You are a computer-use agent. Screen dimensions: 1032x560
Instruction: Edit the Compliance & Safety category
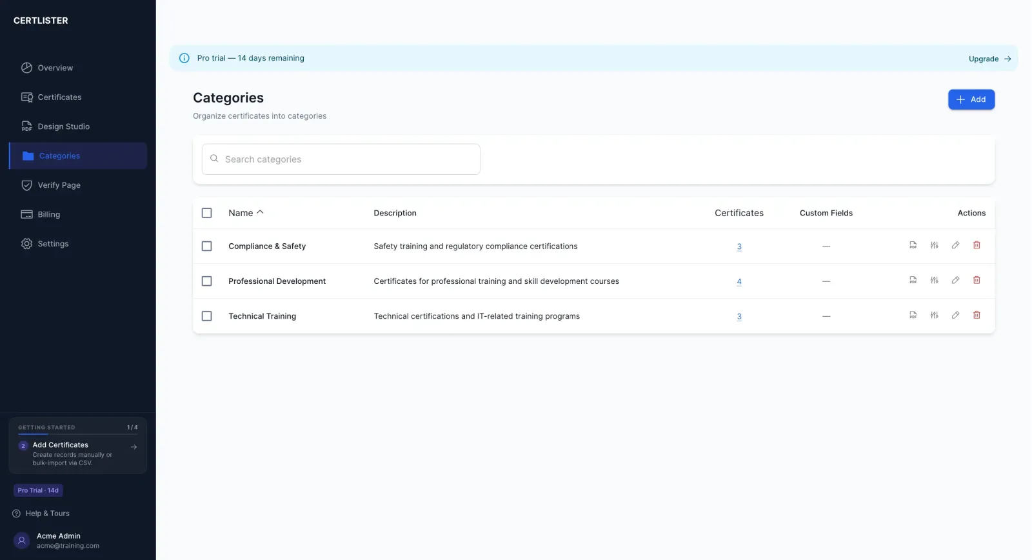955,245
